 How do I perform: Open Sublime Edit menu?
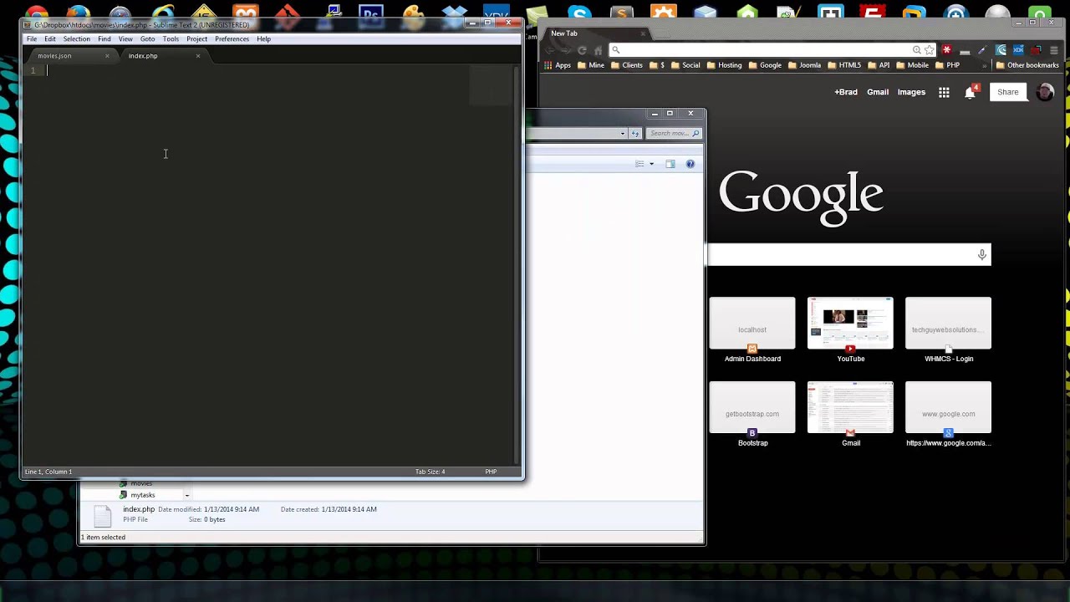[50, 39]
